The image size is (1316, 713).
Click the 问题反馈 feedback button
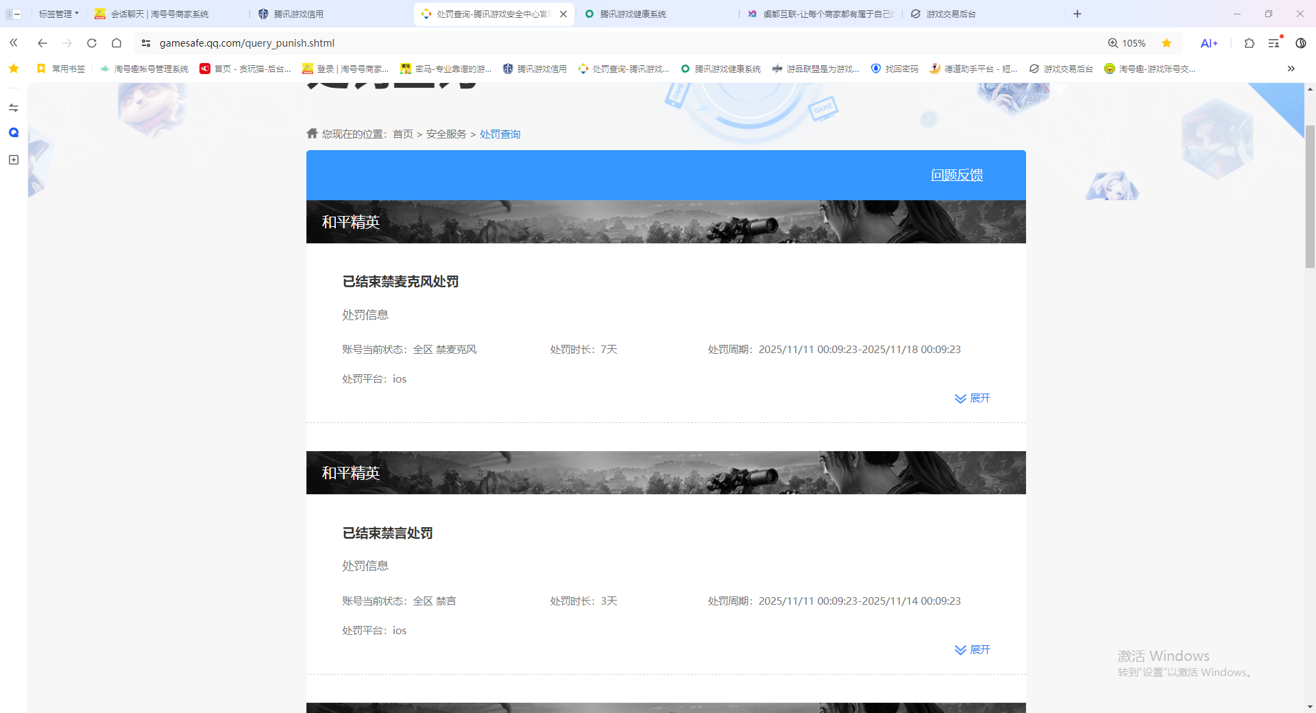tap(957, 175)
